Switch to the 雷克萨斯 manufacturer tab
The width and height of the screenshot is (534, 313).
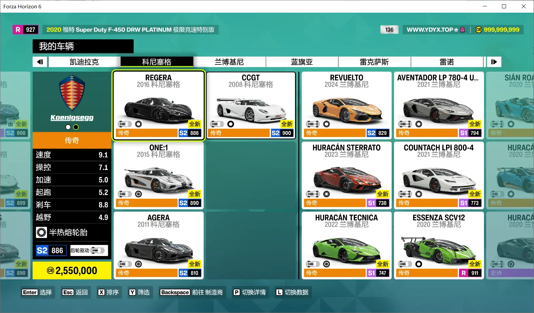pyautogui.click(x=374, y=62)
